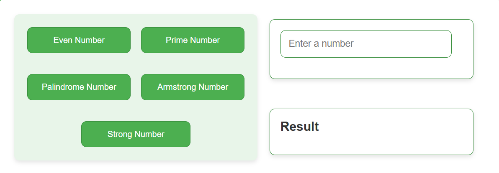This screenshot has width=499, height=173.
Task: Select the bottom centered green button
Action: coord(136,134)
